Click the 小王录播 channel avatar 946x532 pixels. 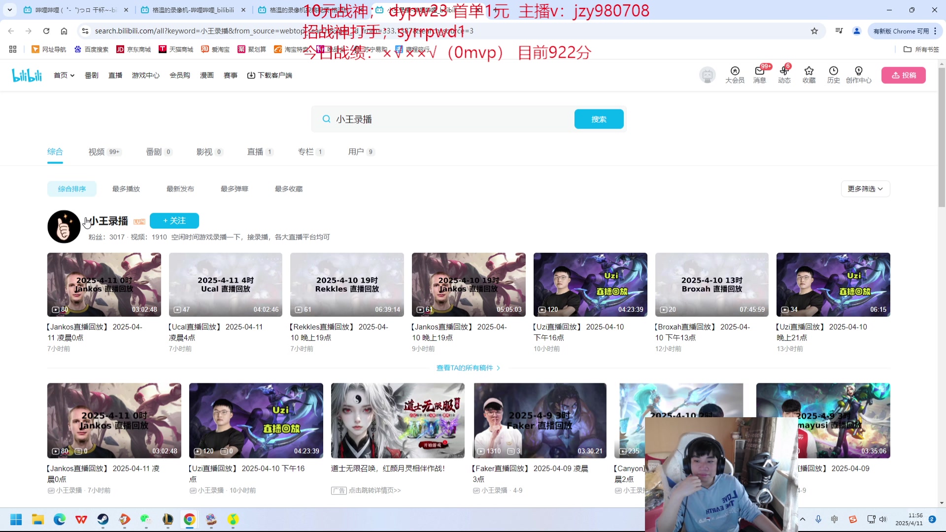[x=64, y=227]
